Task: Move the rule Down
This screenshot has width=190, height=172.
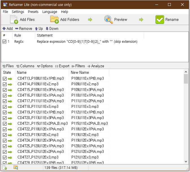Action: (x=52, y=29)
